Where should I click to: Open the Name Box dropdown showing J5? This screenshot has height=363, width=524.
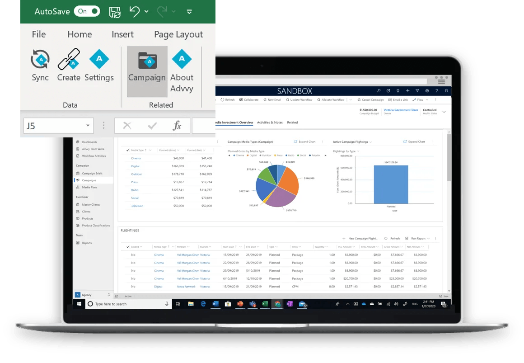pos(88,126)
